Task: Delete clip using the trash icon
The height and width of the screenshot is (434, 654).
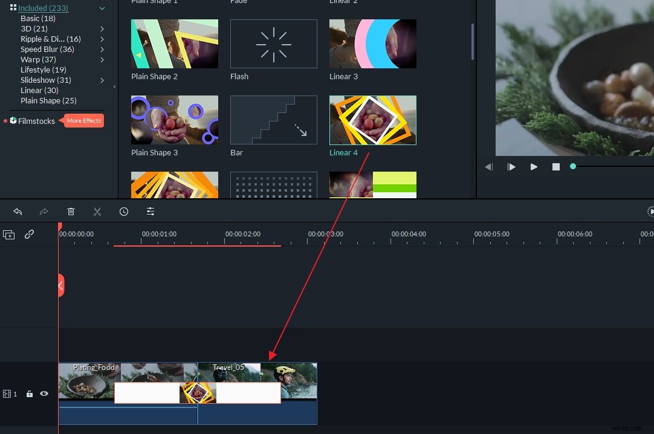Action: coord(71,211)
